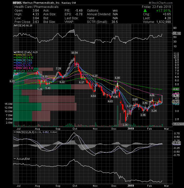Click the 2.95 low annotation

pos(143,115)
